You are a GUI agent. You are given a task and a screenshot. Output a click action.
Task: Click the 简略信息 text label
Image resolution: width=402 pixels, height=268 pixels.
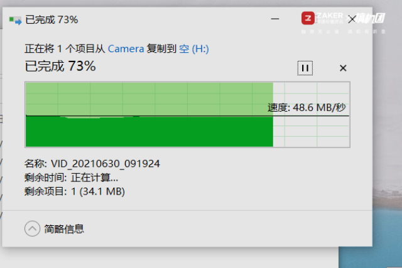point(64,229)
